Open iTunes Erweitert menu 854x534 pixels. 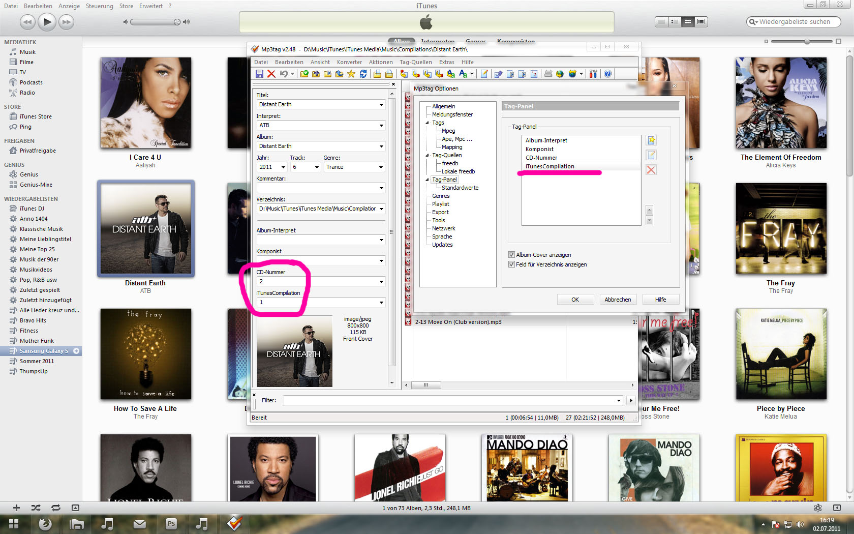[x=151, y=6]
